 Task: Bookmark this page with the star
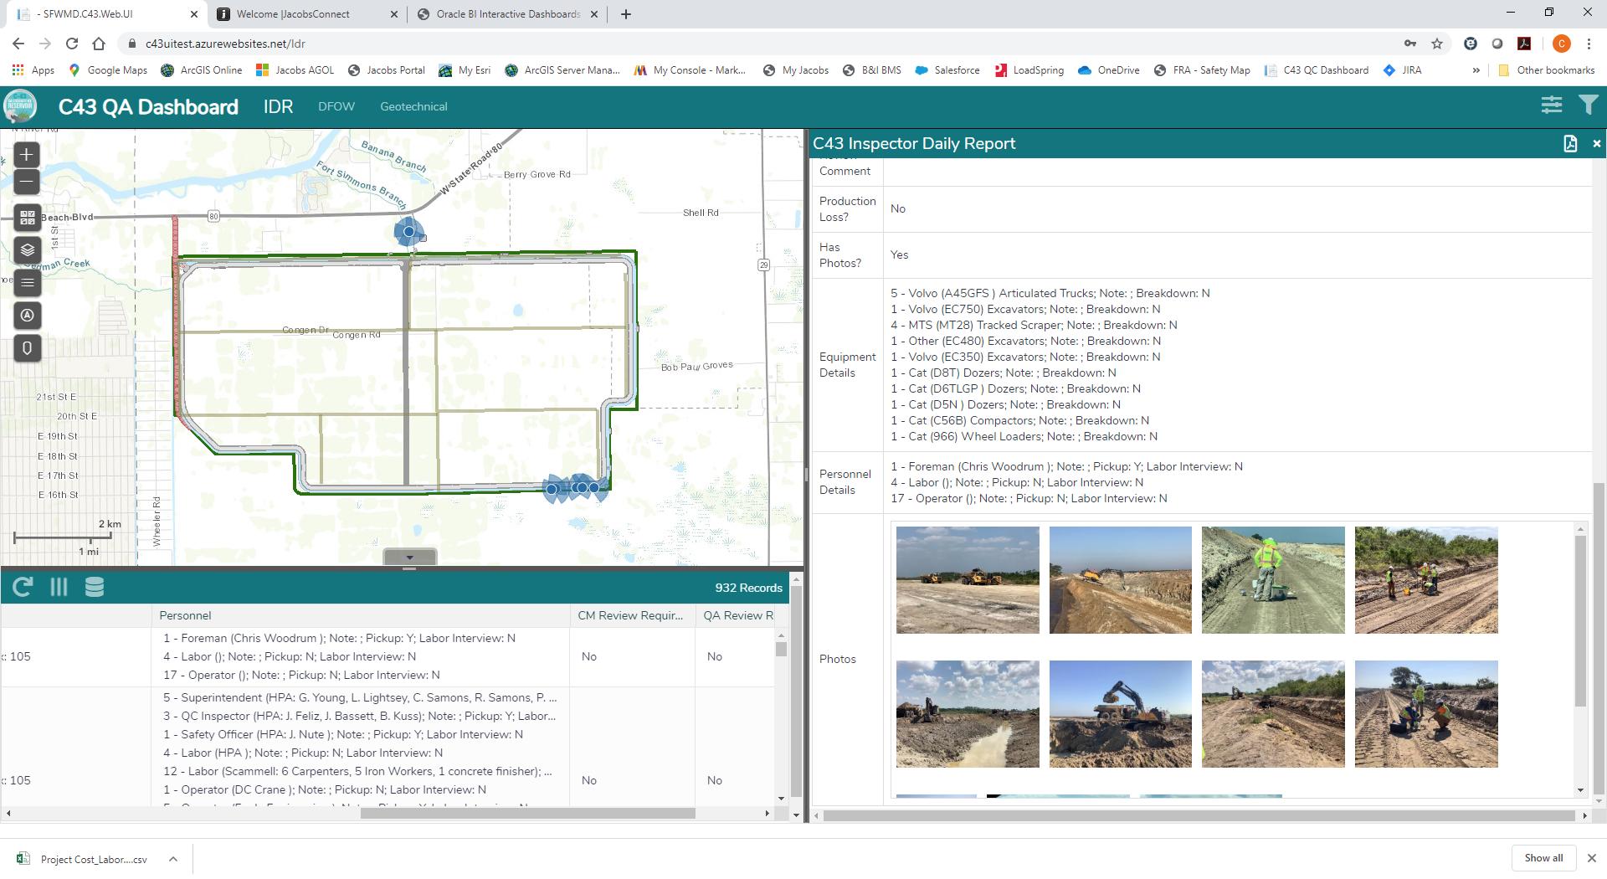tap(1437, 44)
